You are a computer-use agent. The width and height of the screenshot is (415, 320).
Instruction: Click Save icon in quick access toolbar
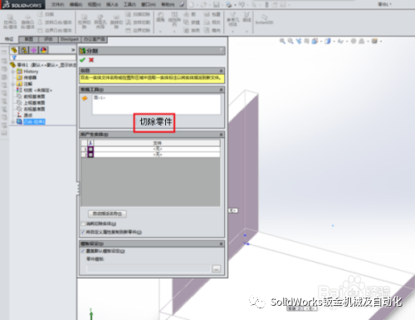coord(217,5)
